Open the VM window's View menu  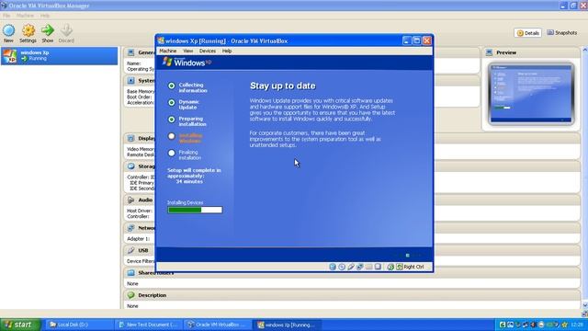click(187, 51)
